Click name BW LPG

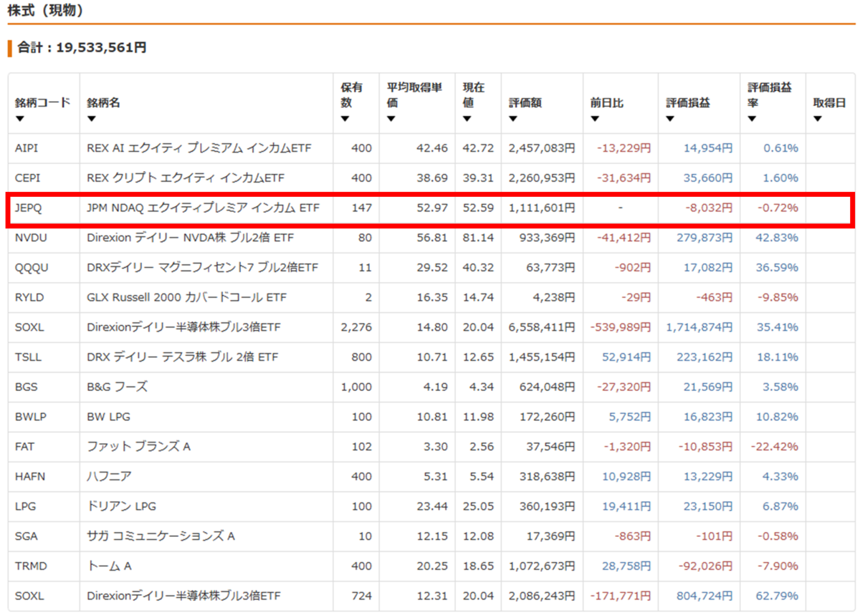coord(108,417)
